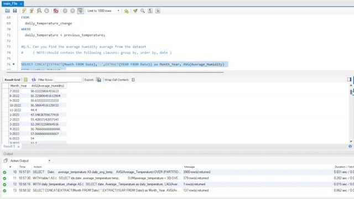Toggle Wrap Cell Content icon

click(133, 80)
